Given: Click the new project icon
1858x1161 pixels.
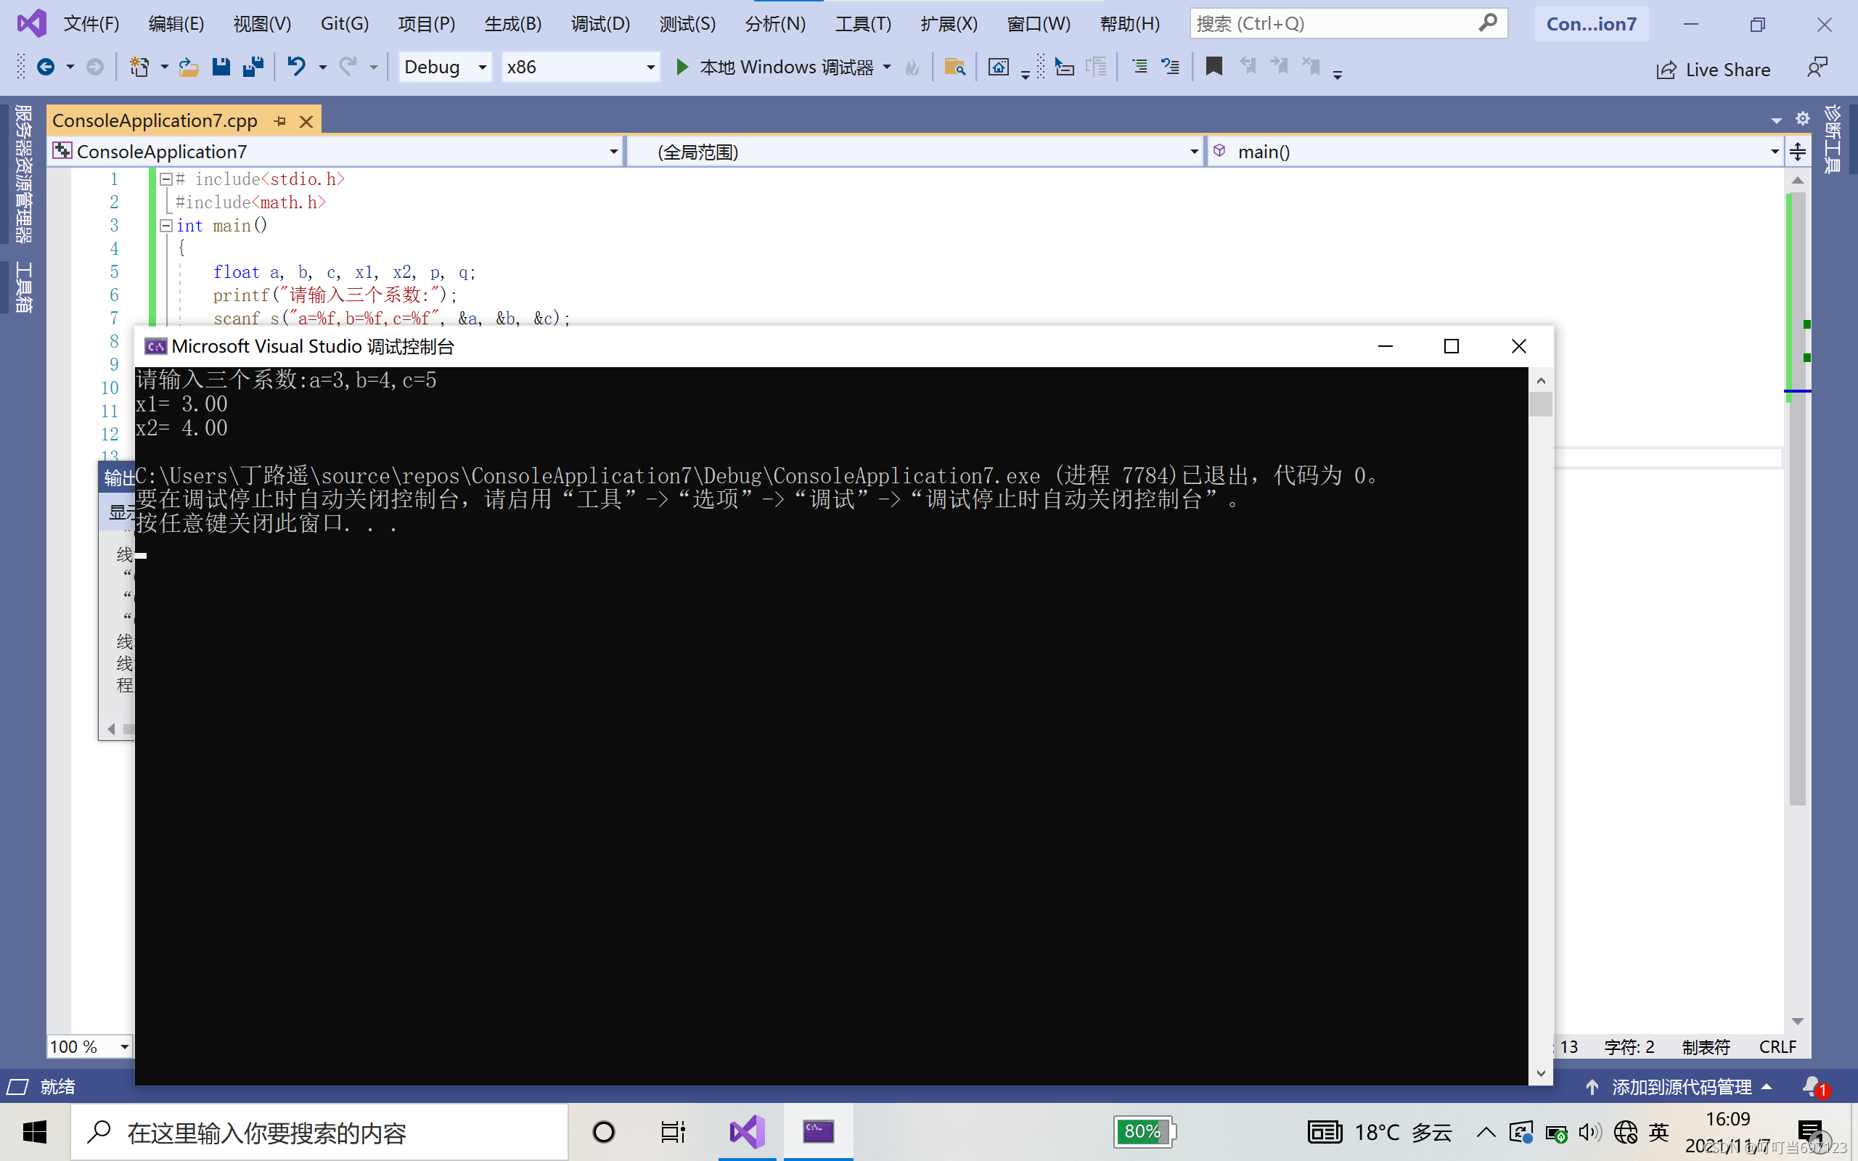Looking at the screenshot, I should coord(139,67).
